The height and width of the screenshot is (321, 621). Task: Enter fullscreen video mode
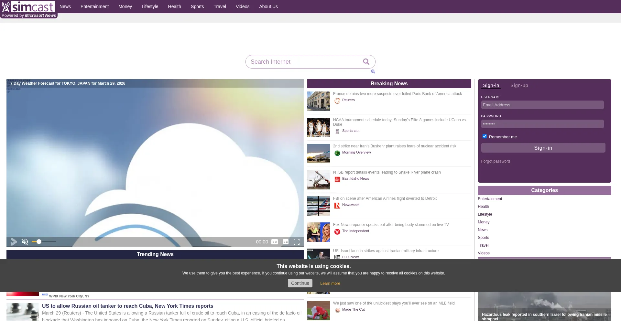297,242
